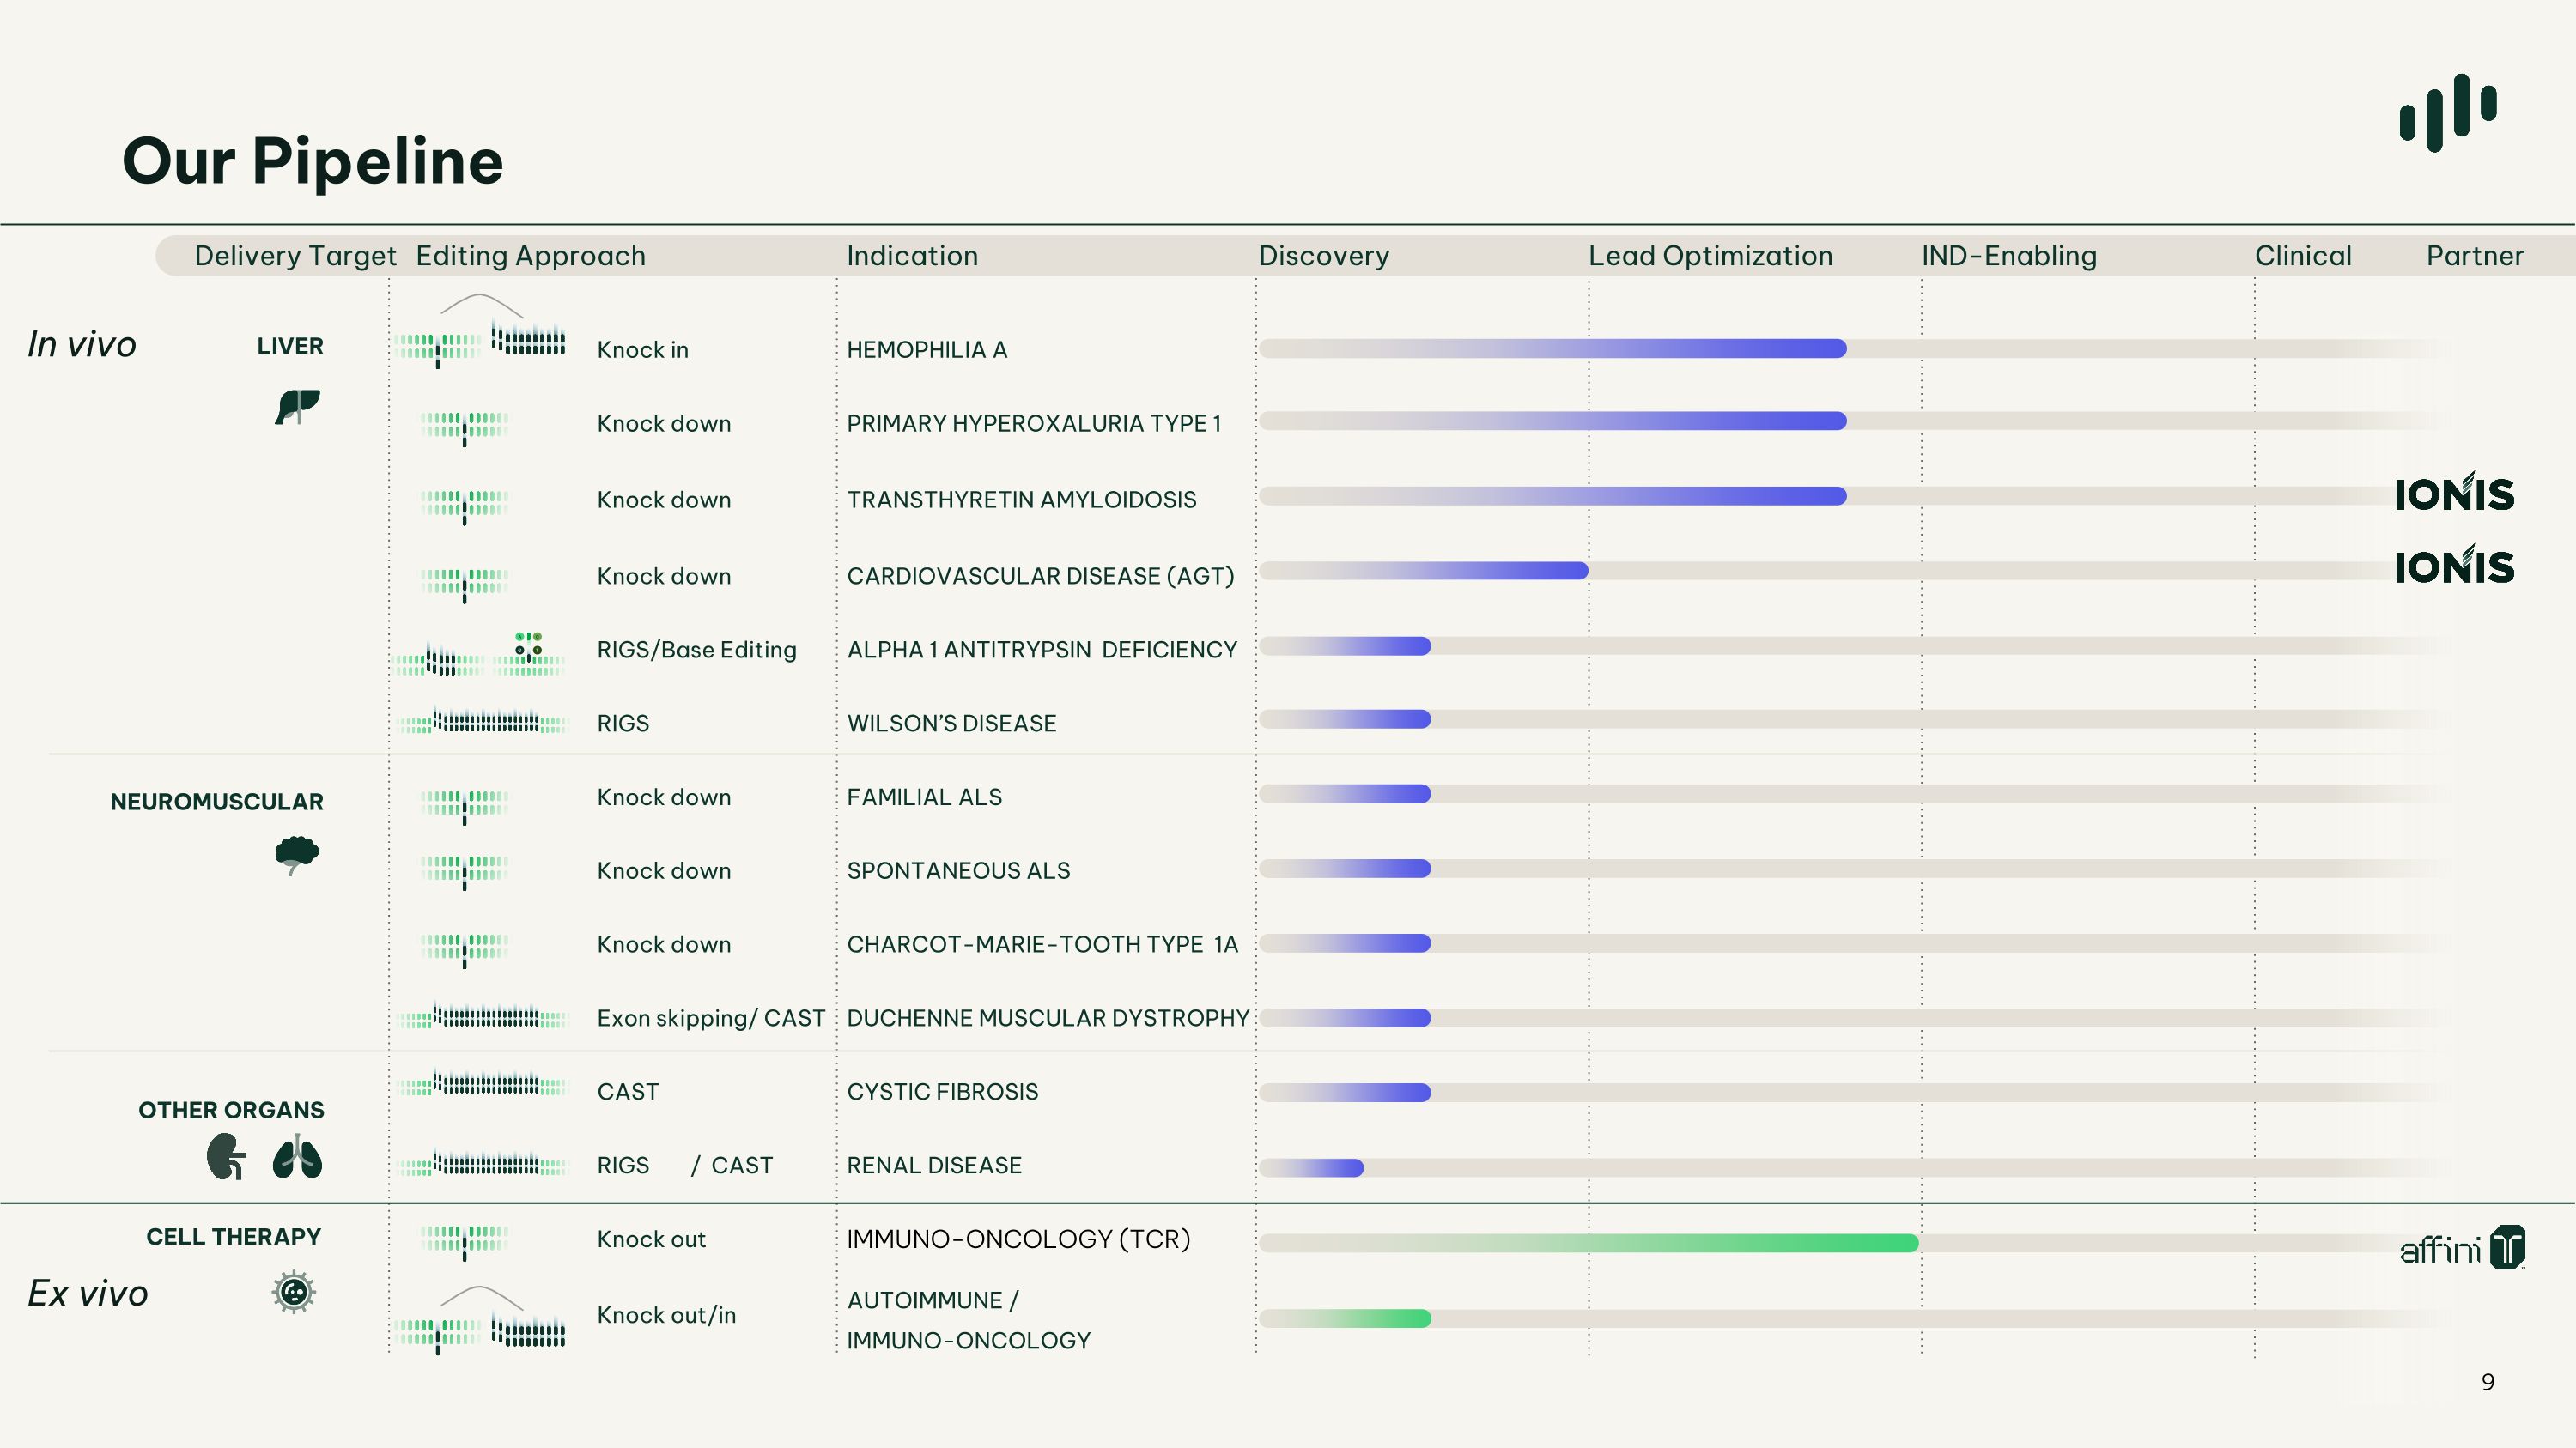This screenshot has width=2576, height=1448.
Task: Click the LIVER delivery target label
Action: coord(290,346)
